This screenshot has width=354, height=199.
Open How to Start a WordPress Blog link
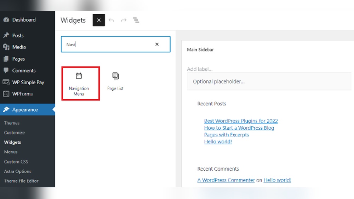[x=239, y=128]
